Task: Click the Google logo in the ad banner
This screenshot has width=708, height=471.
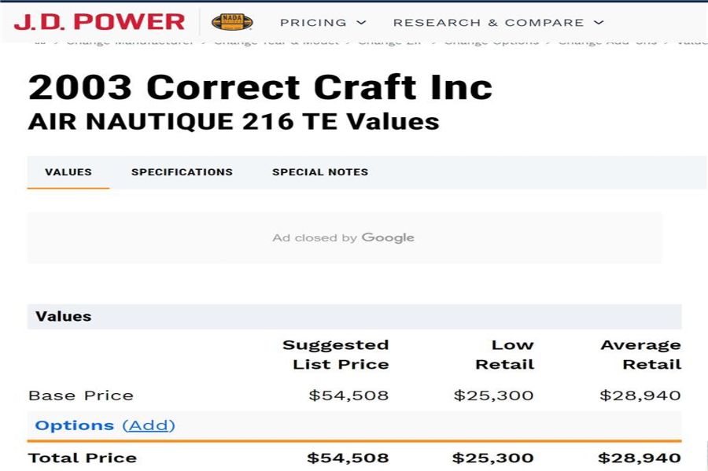Action: pyautogui.click(x=388, y=237)
